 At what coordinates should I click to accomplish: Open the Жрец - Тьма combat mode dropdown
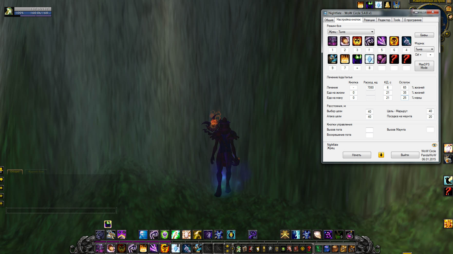pyautogui.click(x=351, y=32)
